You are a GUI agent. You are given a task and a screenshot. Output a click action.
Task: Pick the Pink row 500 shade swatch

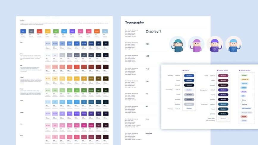(x=77, y=125)
